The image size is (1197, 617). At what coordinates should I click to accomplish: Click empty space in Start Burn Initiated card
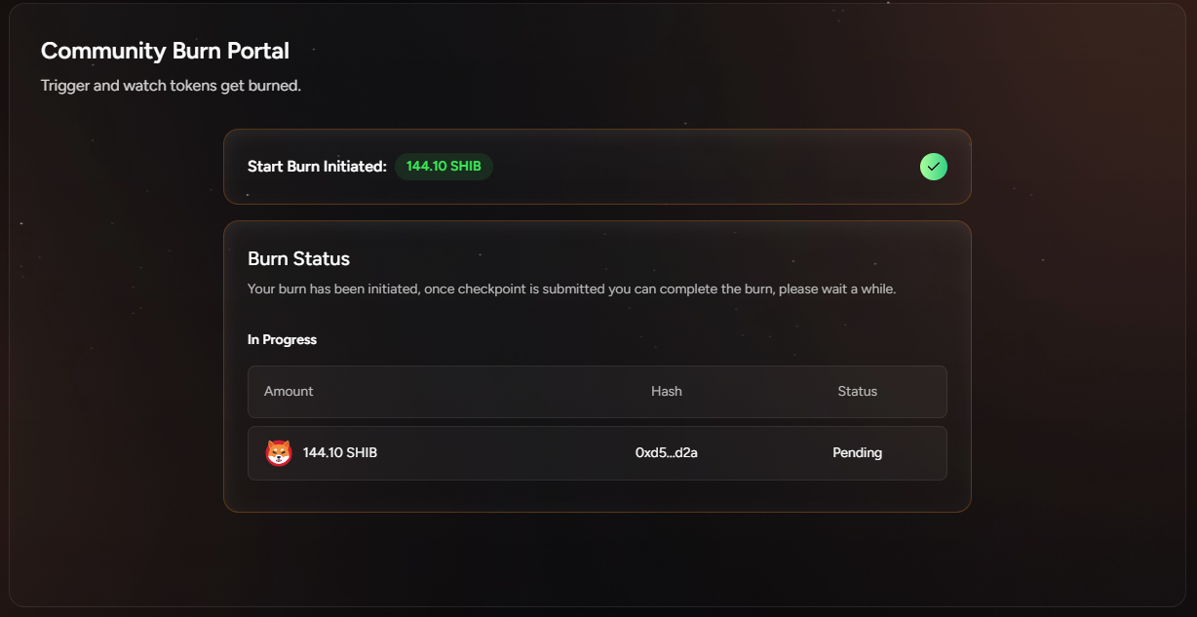[x=702, y=167]
